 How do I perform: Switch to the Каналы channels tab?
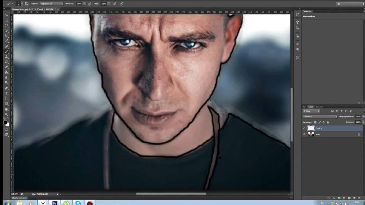(x=319, y=107)
